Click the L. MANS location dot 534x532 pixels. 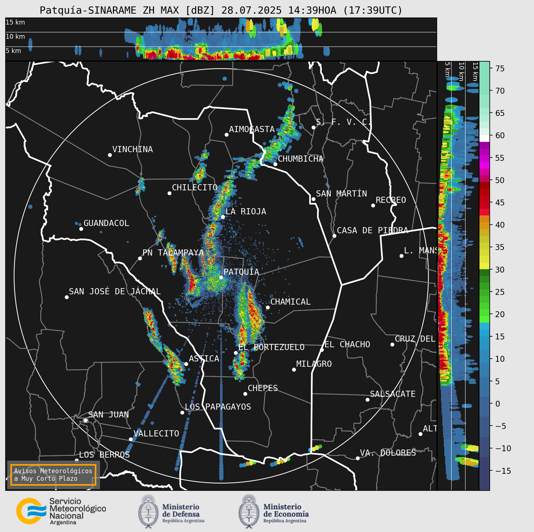(x=401, y=256)
